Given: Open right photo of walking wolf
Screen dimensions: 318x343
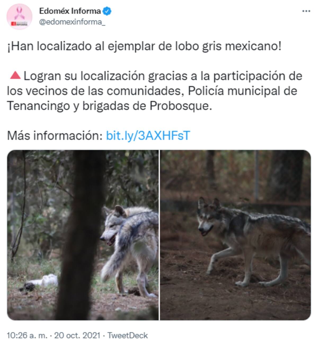Looking at the screenshot, I should pos(235,235).
